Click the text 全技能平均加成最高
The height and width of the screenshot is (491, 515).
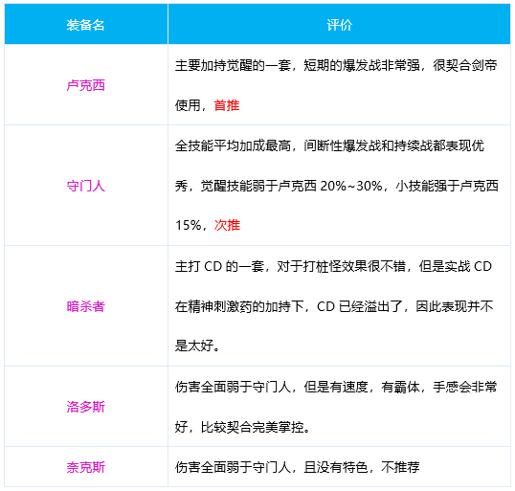pyautogui.click(x=233, y=145)
